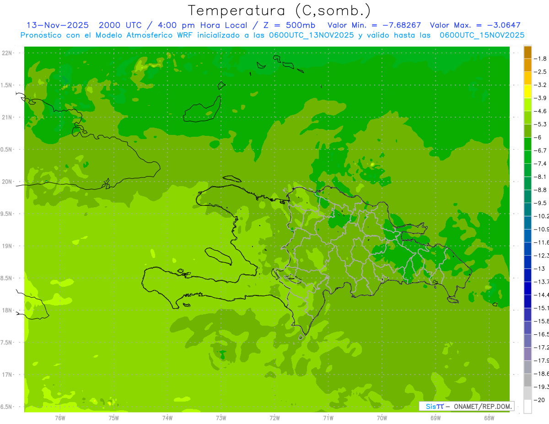Click the legend value "-6.7"
549x424 pixels.
(x=540, y=150)
